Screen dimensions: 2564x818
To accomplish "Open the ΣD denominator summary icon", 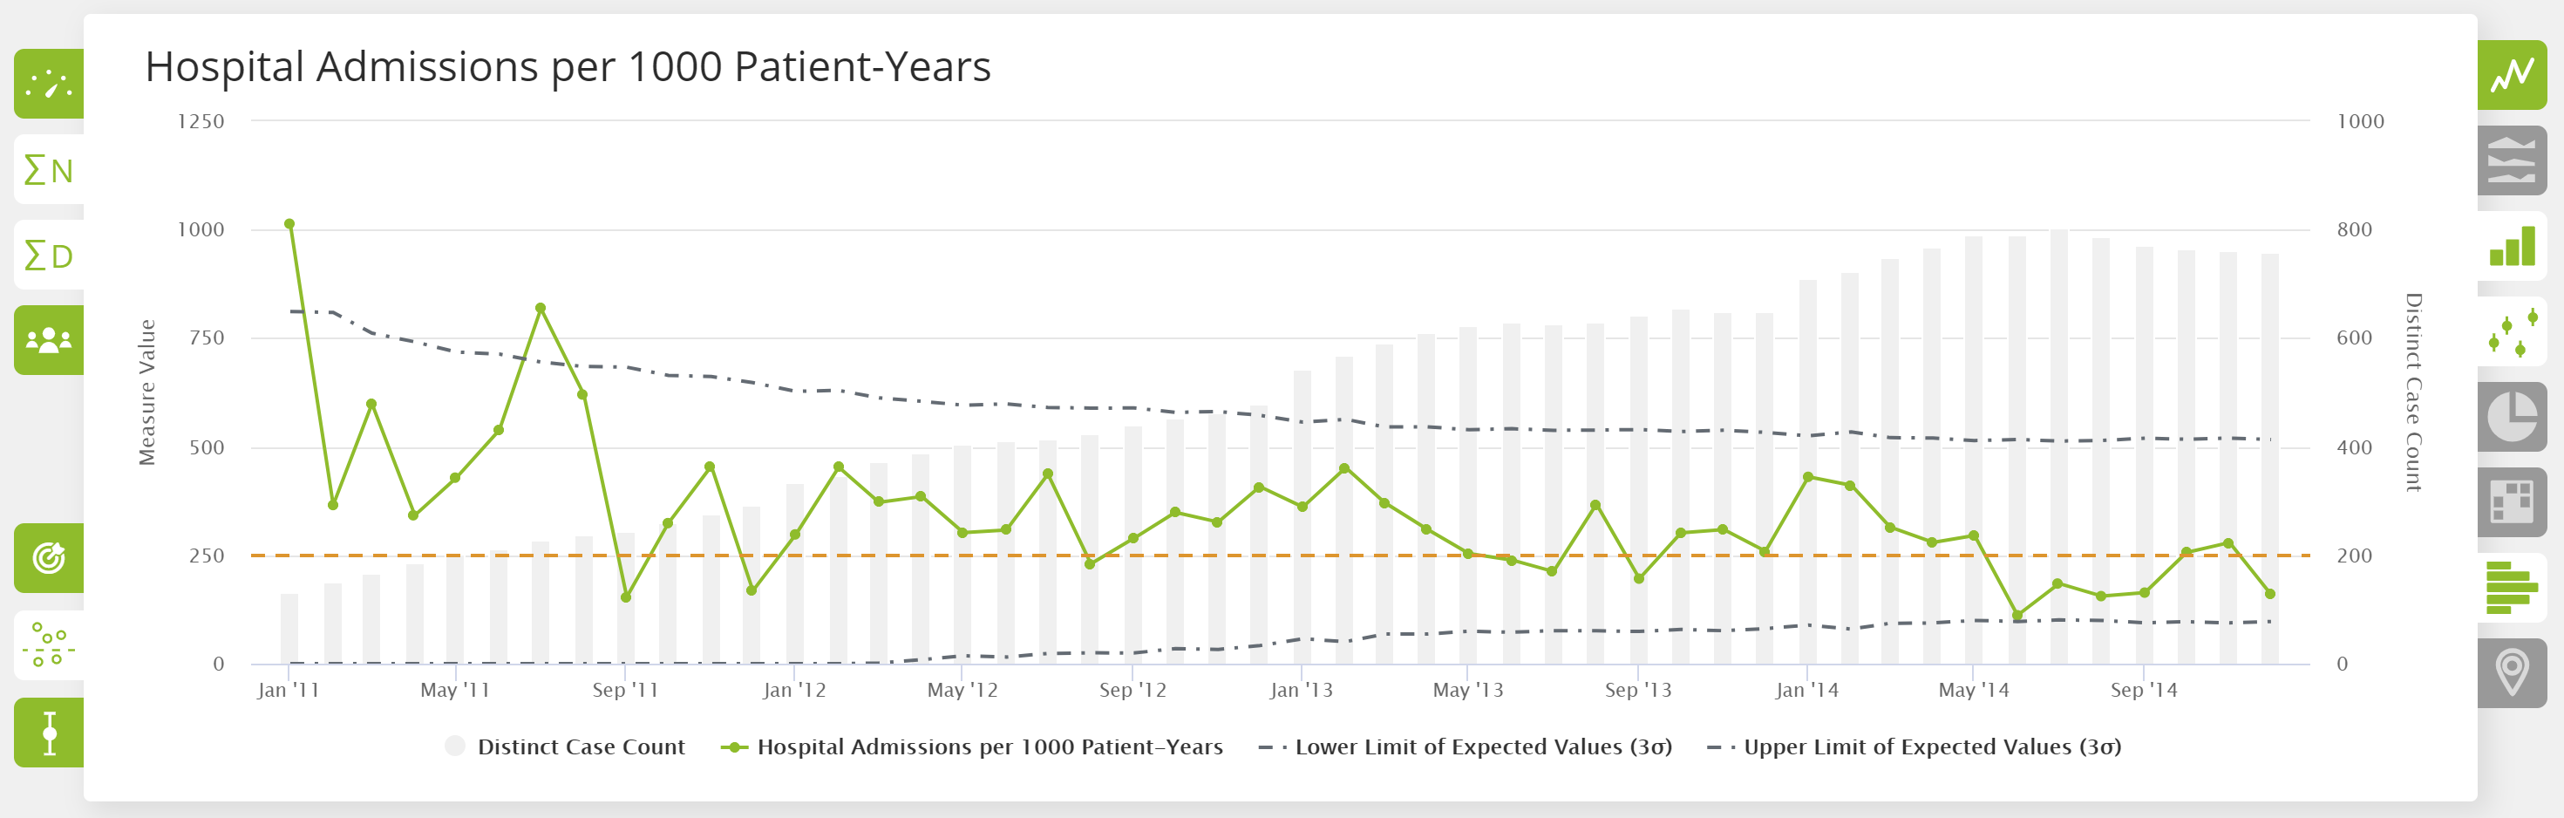I will click(x=47, y=256).
